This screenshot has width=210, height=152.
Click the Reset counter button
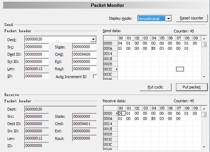coord(192,18)
